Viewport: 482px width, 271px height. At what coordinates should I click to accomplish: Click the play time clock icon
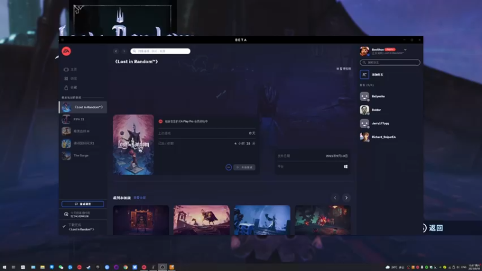(x=66, y=214)
